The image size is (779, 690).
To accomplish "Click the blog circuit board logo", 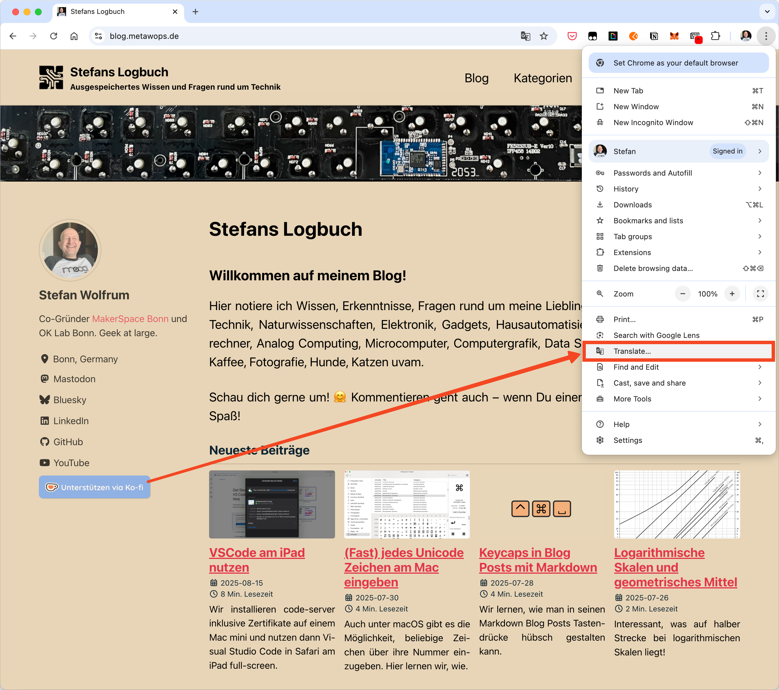I will [x=51, y=77].
